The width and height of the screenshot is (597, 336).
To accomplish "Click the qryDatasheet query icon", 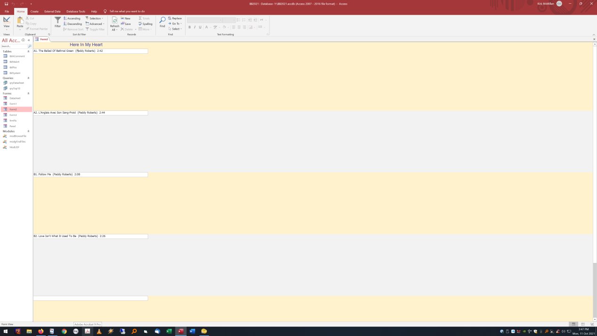I will pos(5,83).
